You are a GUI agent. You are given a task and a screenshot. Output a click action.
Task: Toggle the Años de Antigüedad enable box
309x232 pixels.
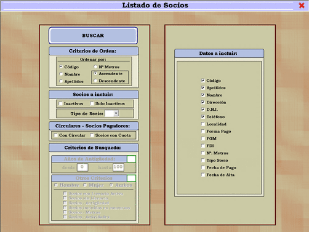(x=131, y=159)
